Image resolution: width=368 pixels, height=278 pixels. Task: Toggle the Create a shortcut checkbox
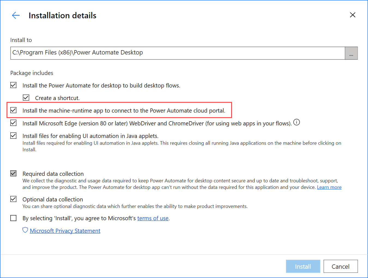pos(26,98)
